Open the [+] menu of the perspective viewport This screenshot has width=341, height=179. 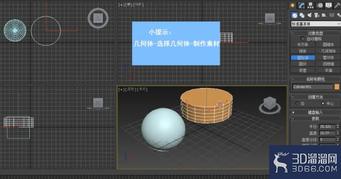click(121, 89)
